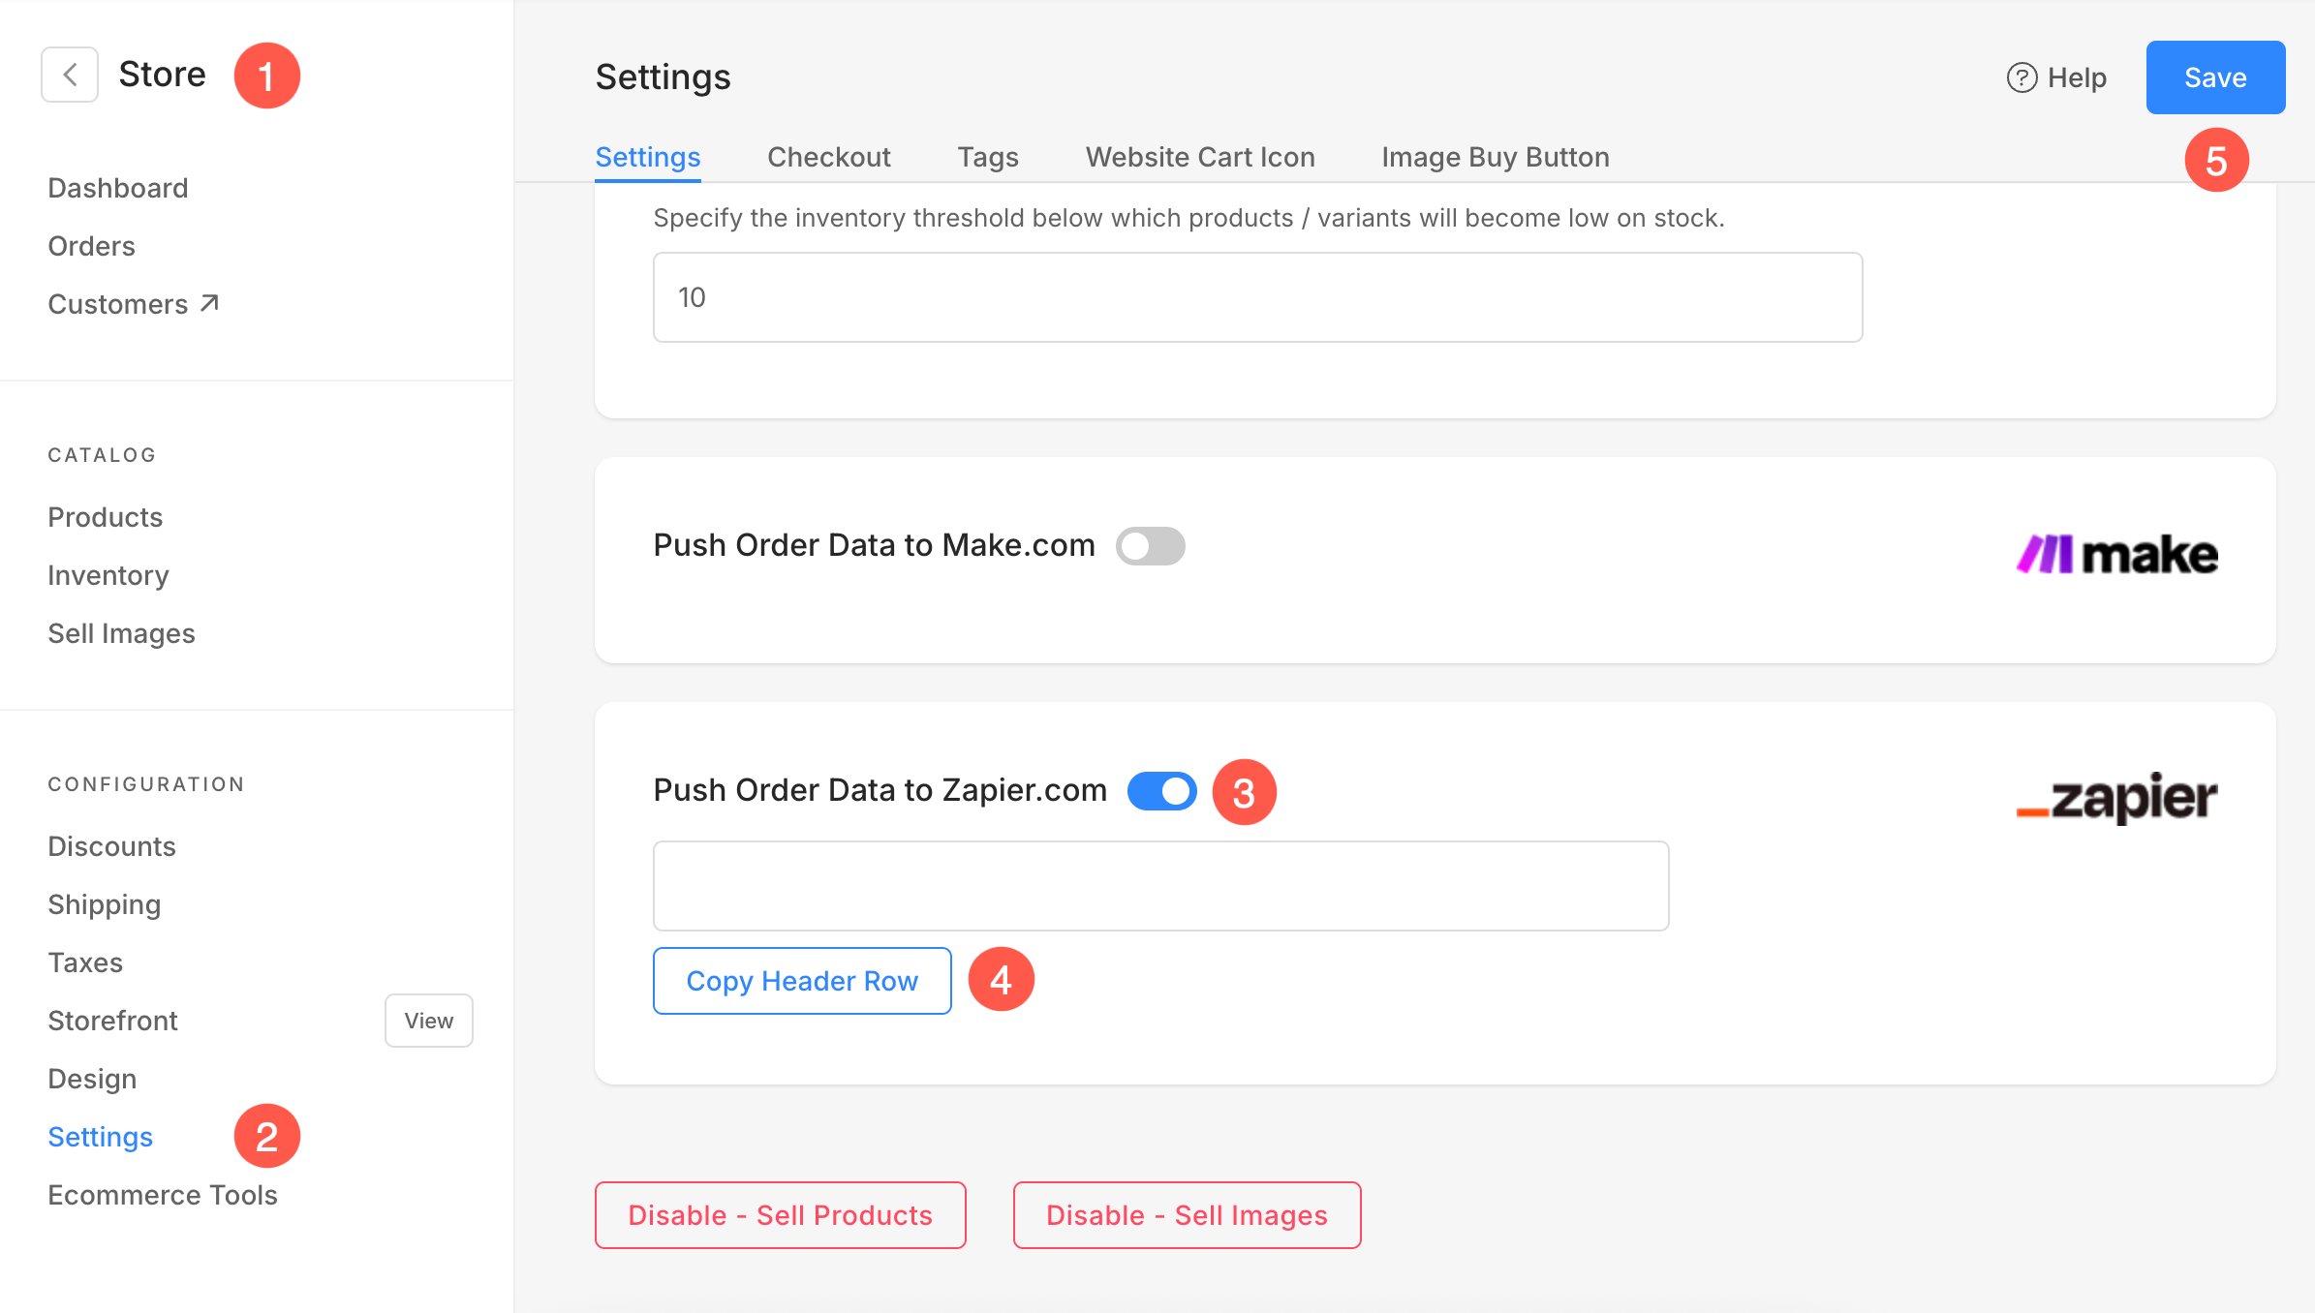
Task: Select the Website Cart Icon tab
Action: point(1200,157)
